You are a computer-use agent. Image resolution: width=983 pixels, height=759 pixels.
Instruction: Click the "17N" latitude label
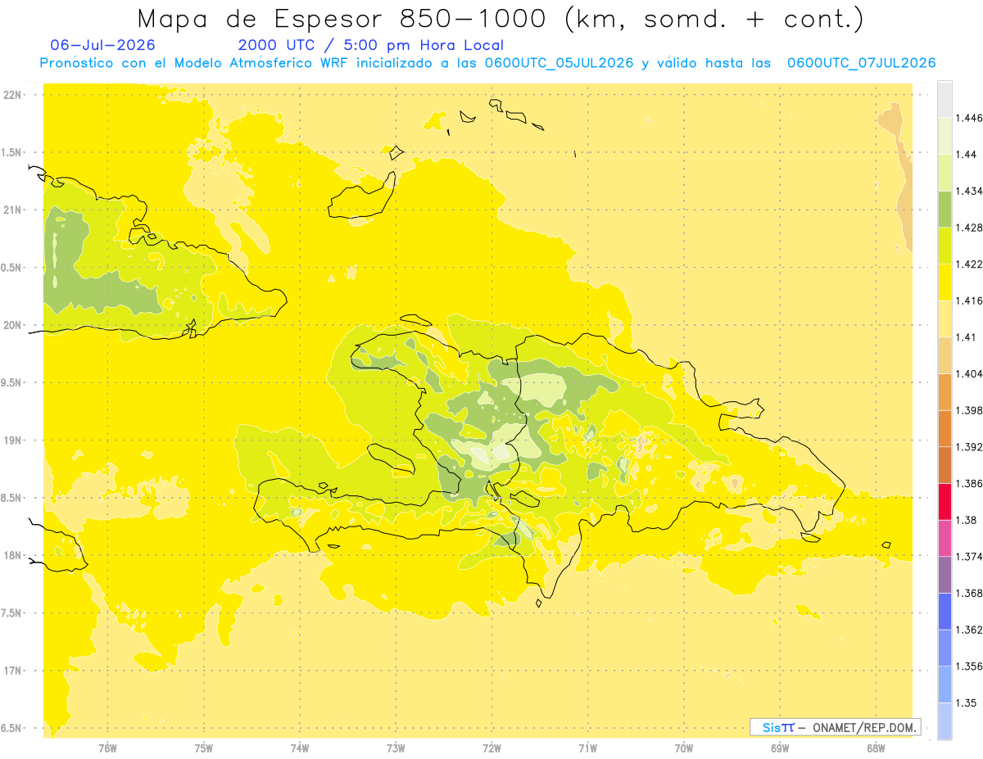pos(12,671)
